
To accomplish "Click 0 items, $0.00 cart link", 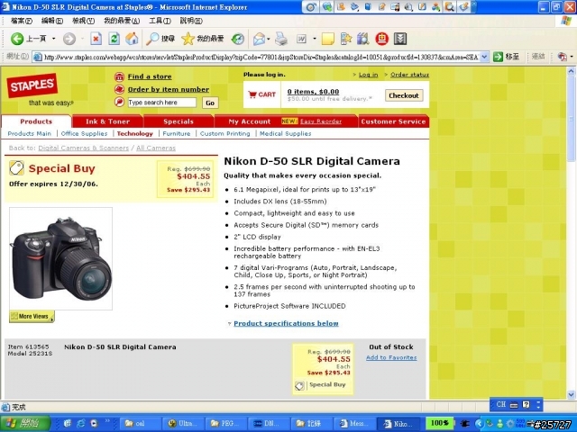I will (313, 92).
